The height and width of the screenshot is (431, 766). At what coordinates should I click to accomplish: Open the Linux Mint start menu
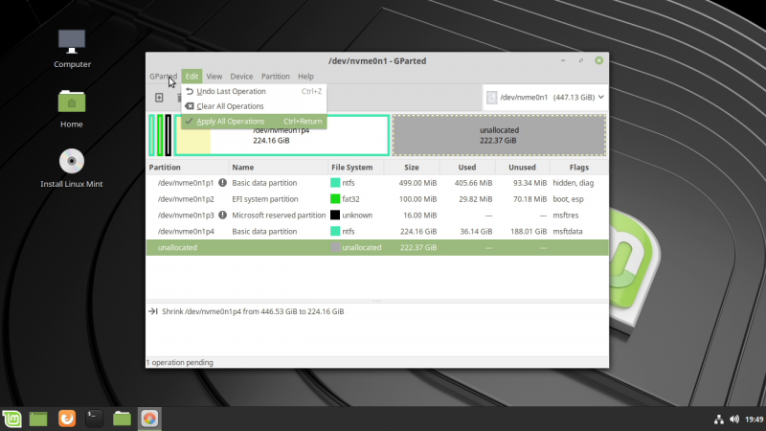(x=11, y=419)
